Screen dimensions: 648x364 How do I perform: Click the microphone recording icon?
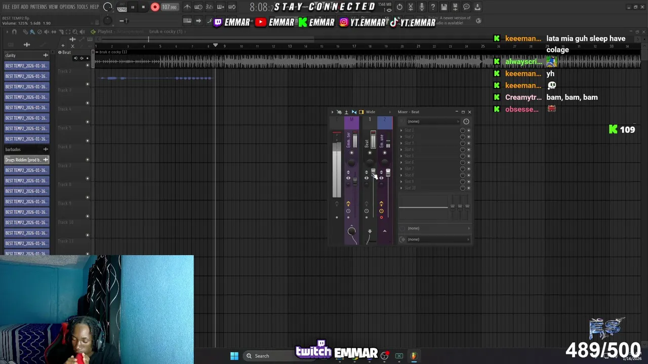point(422,7)
